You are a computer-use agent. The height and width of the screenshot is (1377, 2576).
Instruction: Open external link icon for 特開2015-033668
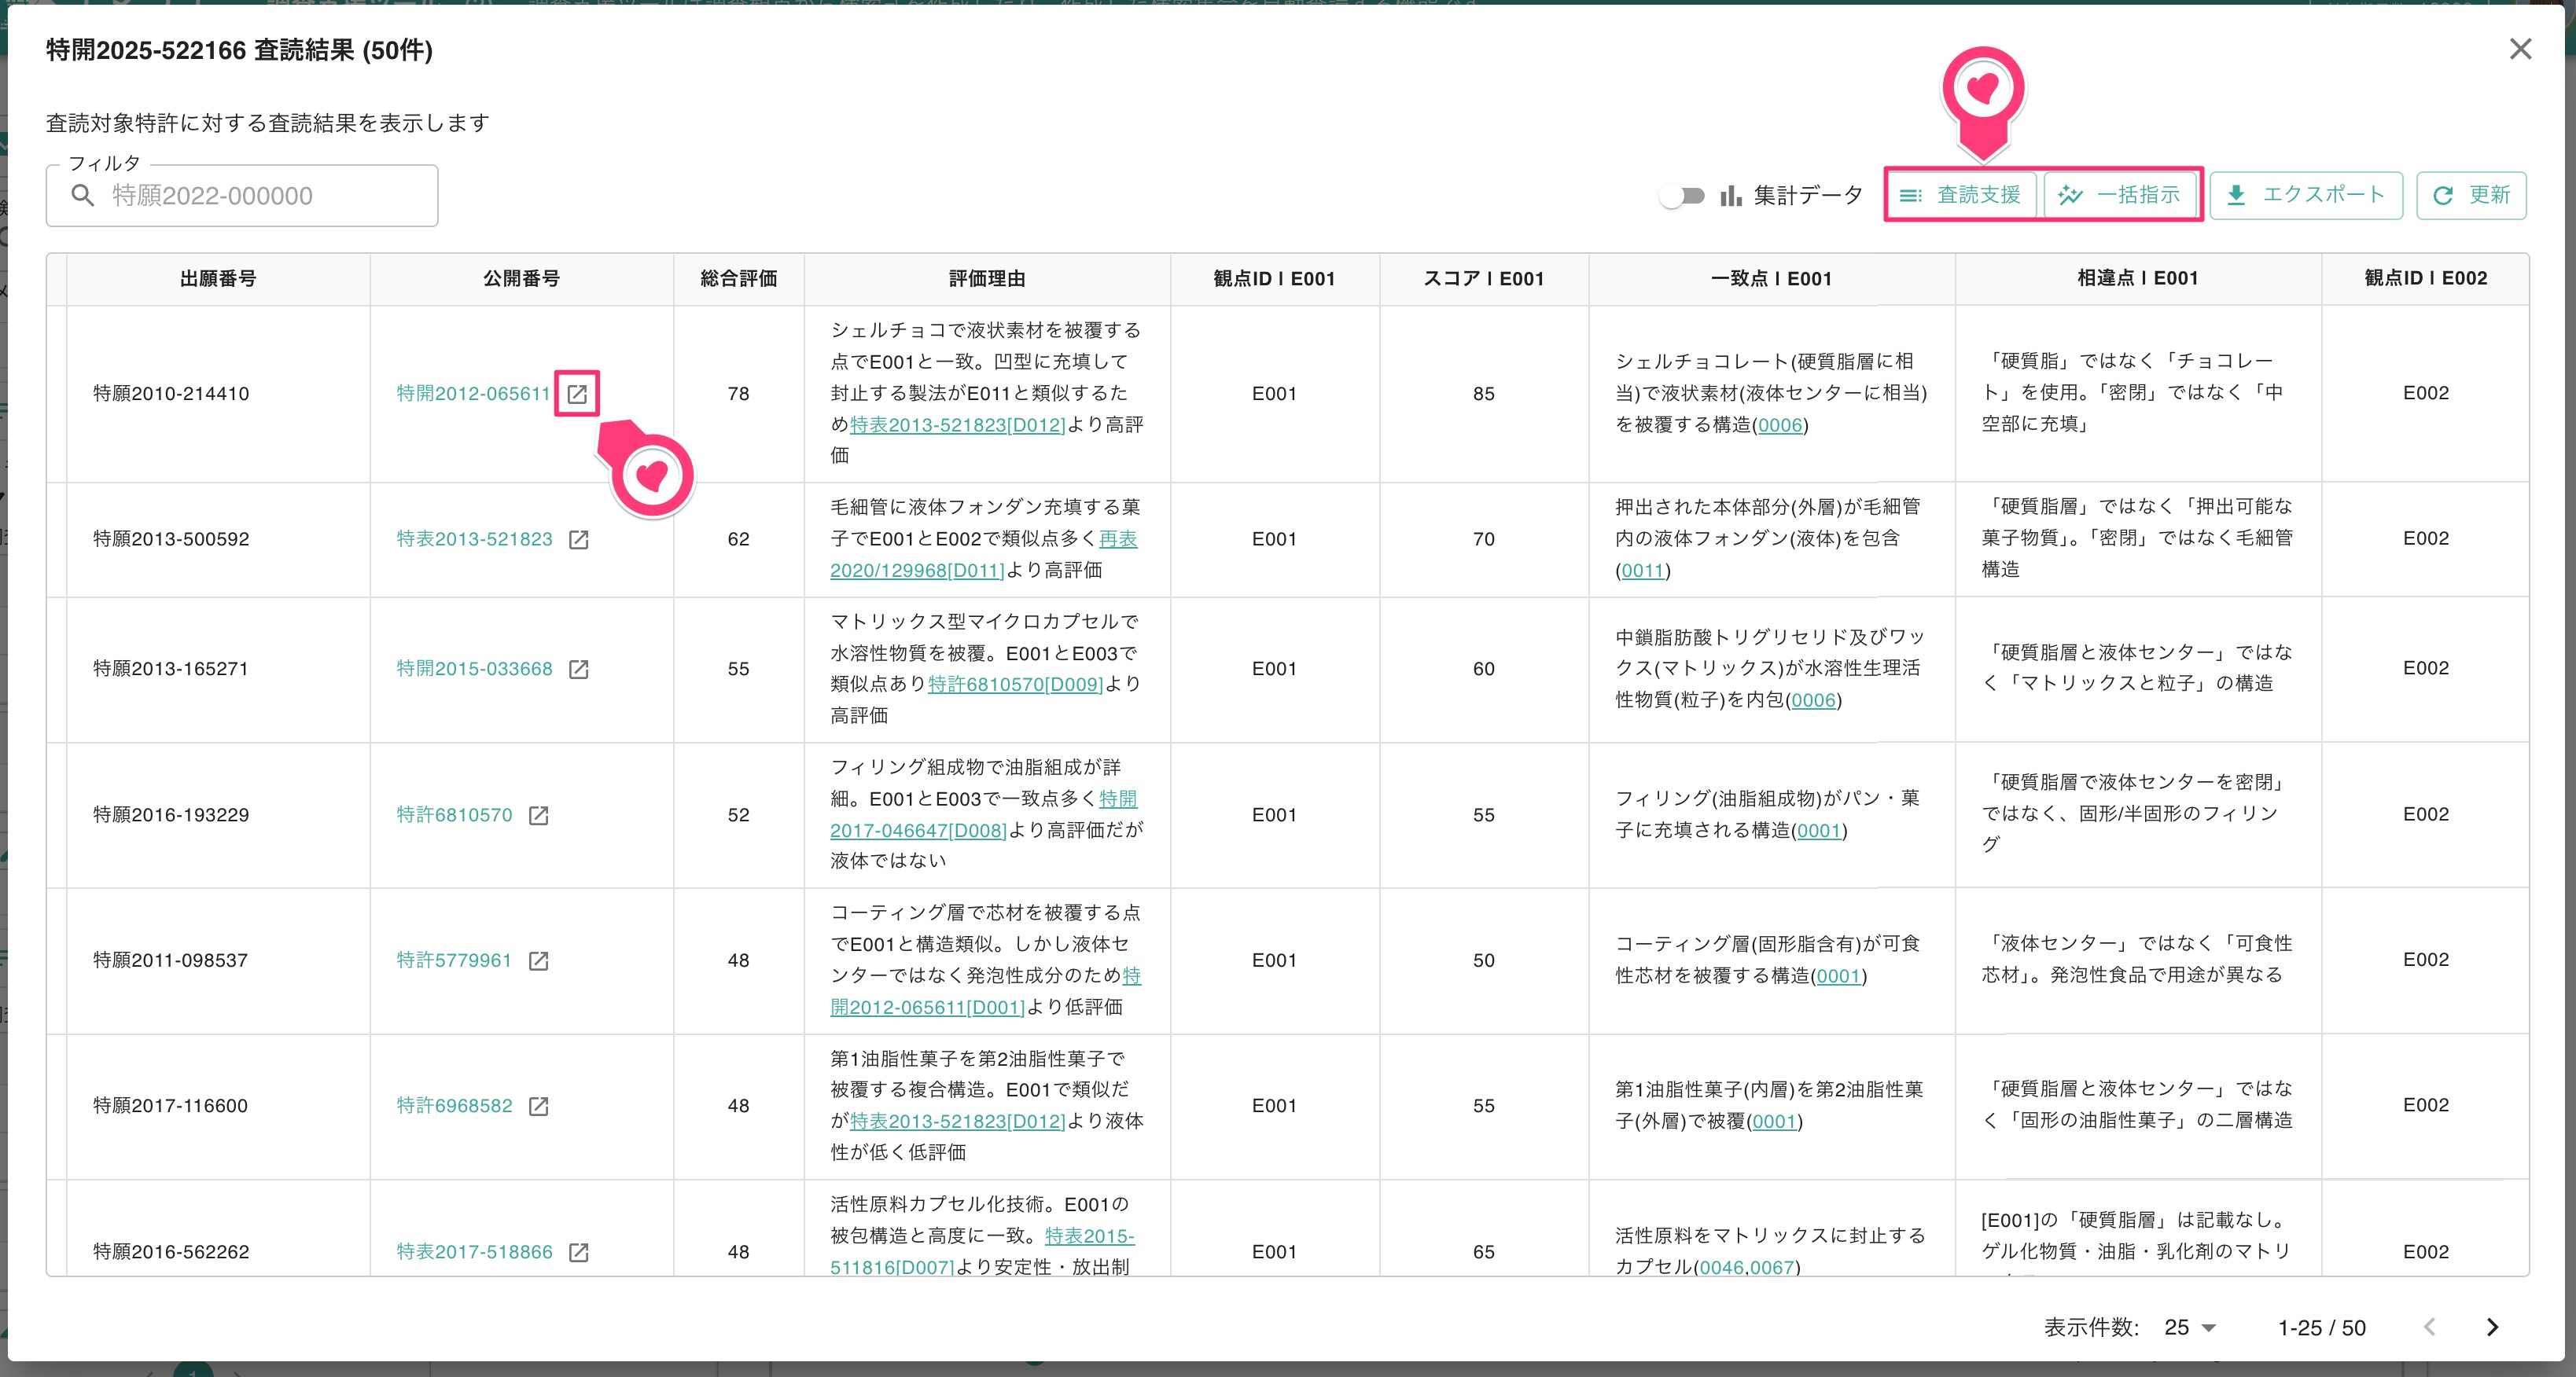pos(578,669)
